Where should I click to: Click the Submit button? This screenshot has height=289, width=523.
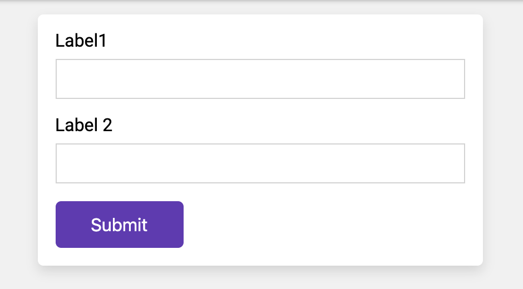(119, 225)
